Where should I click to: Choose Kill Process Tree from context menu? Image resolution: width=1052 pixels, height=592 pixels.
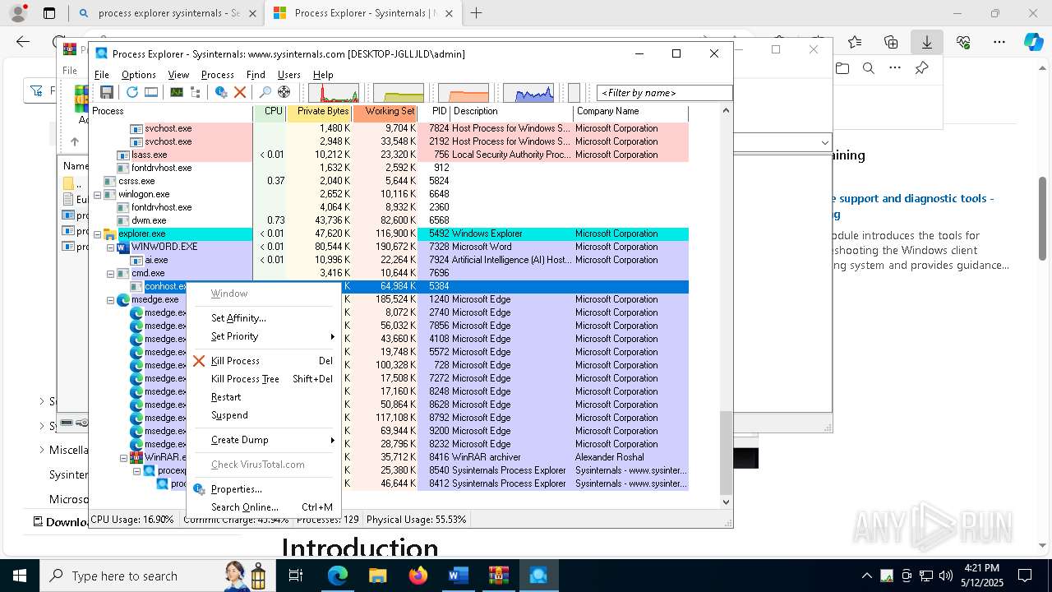tap(263, 379)
